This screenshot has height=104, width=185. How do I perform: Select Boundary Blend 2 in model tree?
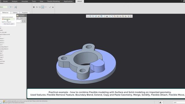point(4,49)
